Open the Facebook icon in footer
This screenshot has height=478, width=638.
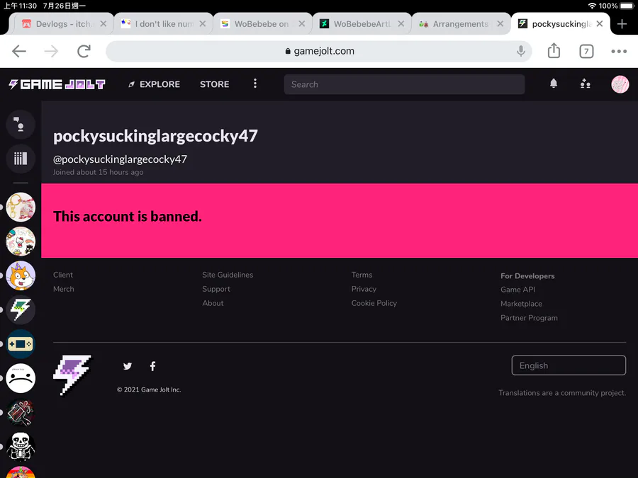coord(152,366)
